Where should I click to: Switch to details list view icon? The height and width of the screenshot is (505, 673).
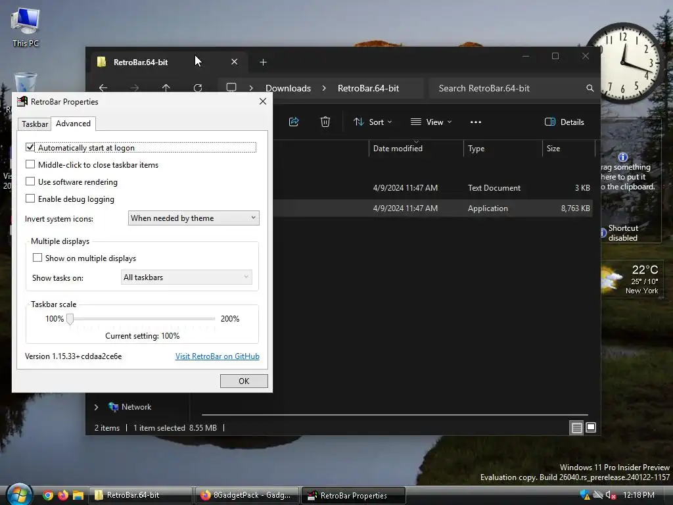click(576, 427)
